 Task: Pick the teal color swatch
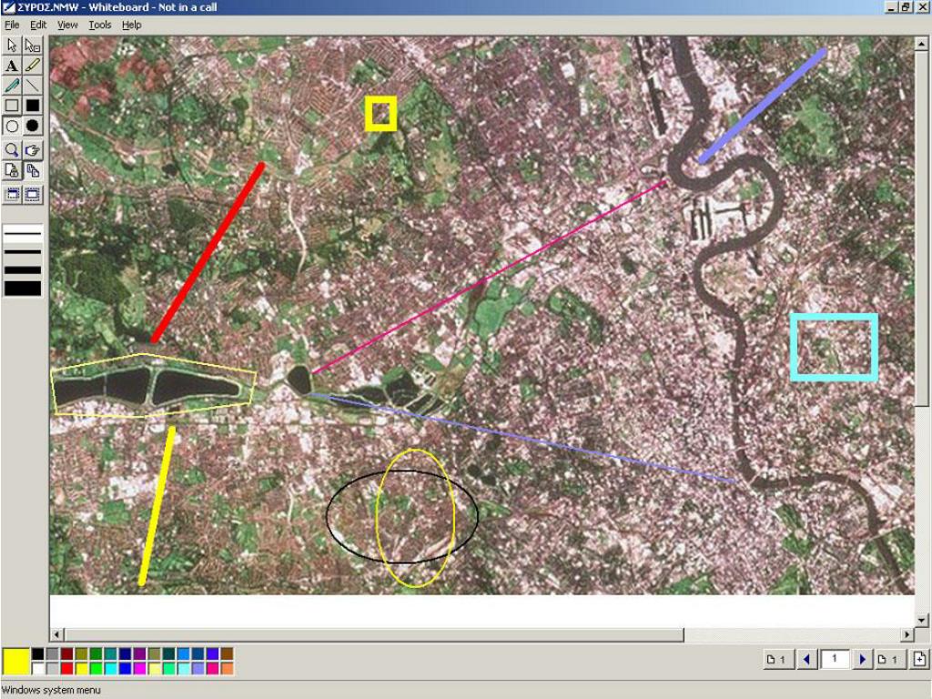[x=110, y=653]
